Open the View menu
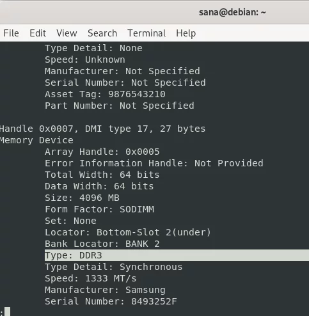The image size is (309, 316). click(67, 33)
